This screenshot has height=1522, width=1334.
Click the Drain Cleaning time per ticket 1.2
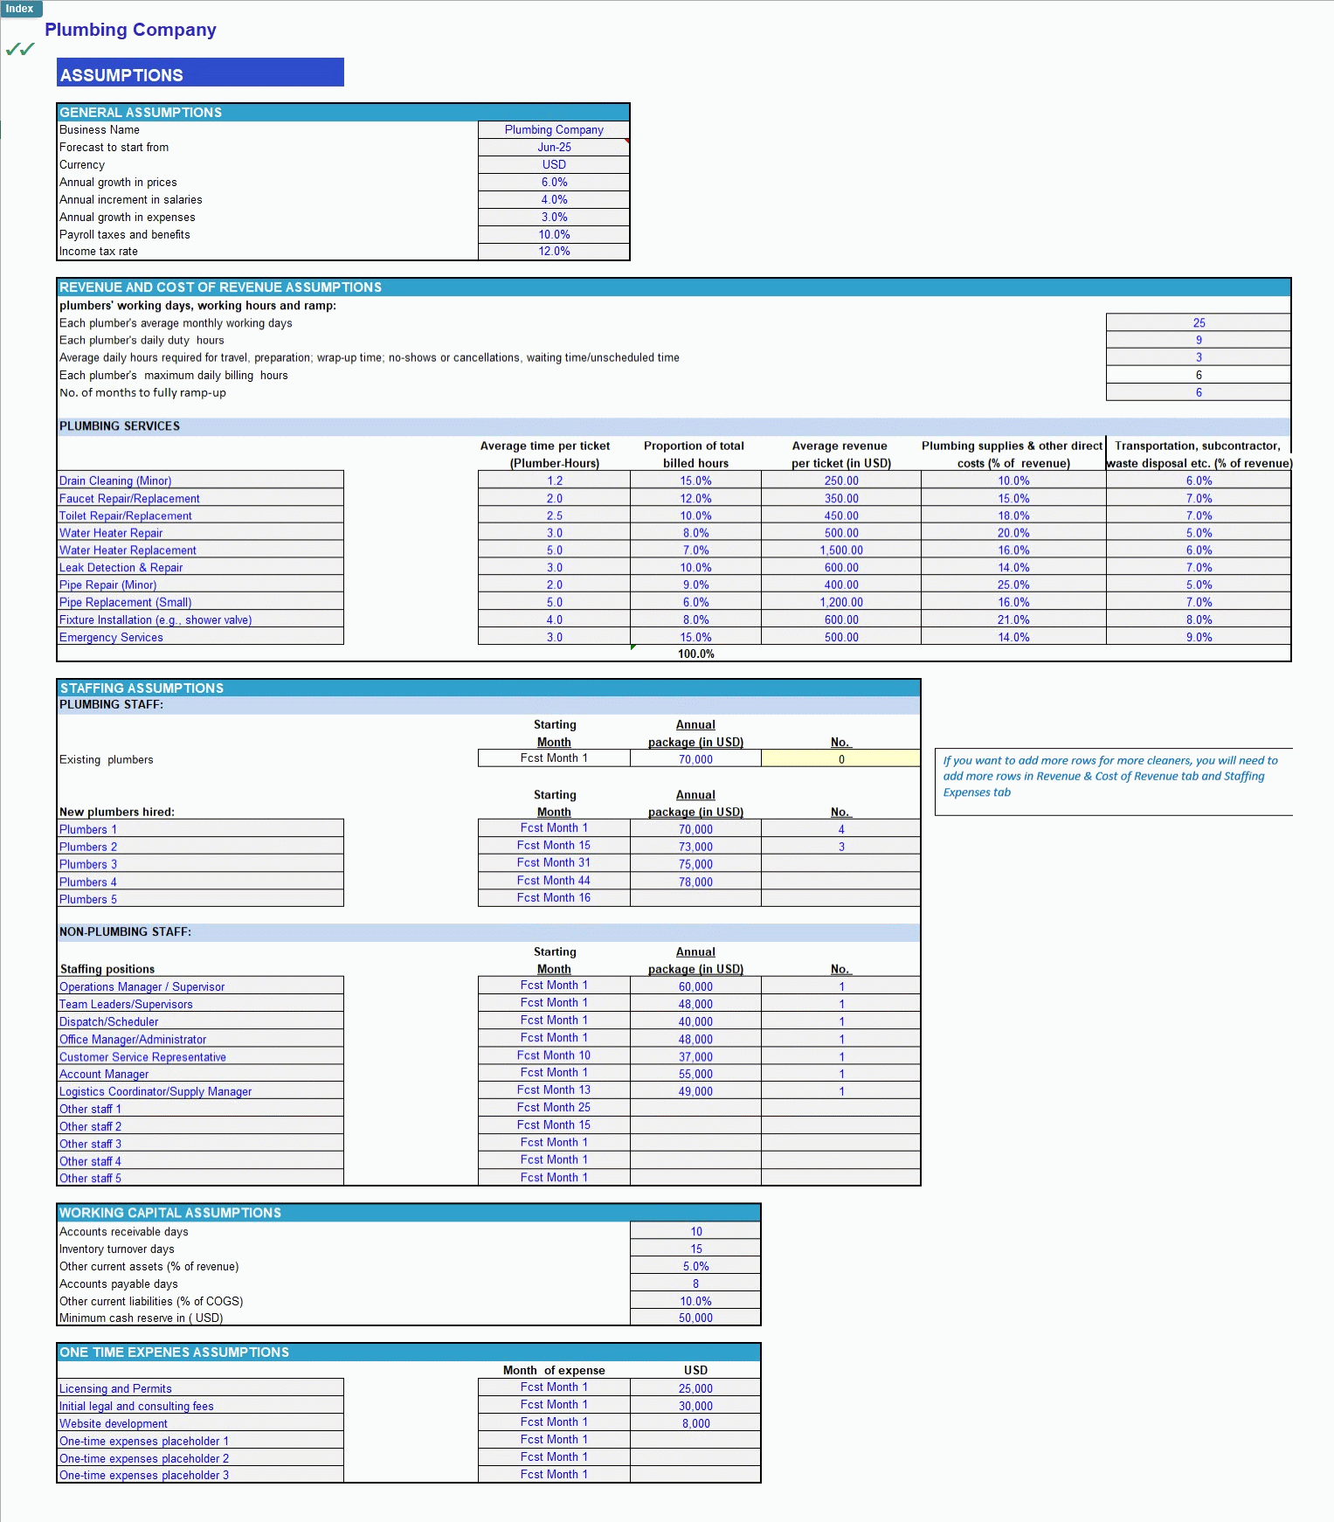[554, 481]
